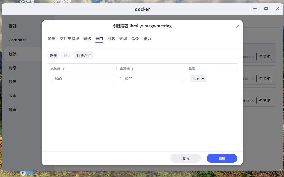Image resolution: width=284 pixels, height=177 pixels.
Task: Click the ark.top 链接 button
Action: tap(264, 101)
